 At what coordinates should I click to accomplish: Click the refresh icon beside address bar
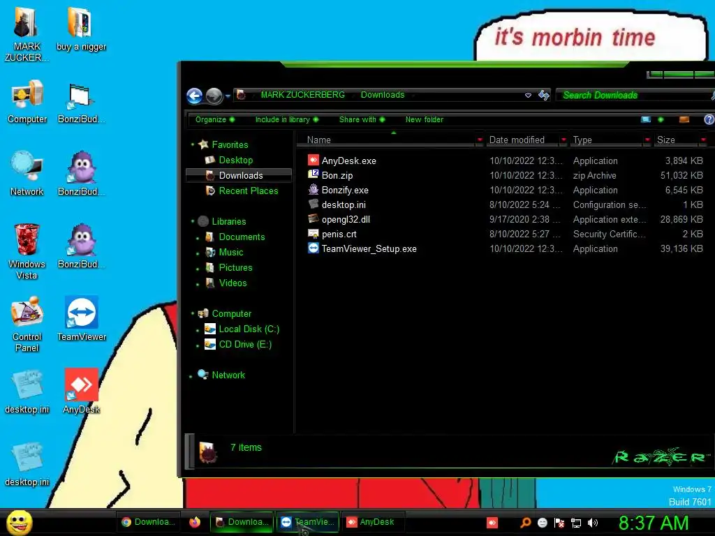(x=543, y=95)
